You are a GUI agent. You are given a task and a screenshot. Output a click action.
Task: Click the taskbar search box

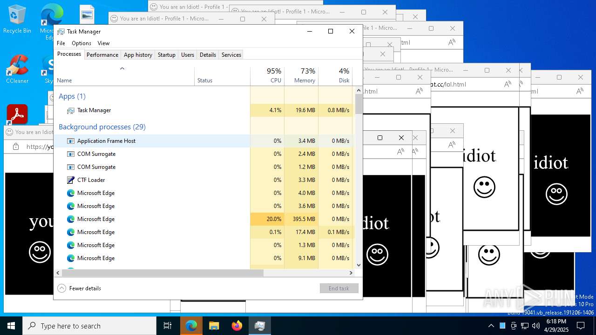click(x=89, y=326)
